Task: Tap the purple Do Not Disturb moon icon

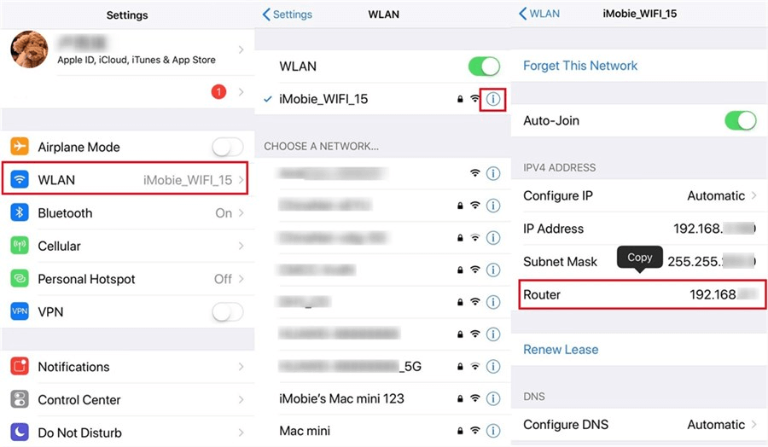Action: (20, 432)
